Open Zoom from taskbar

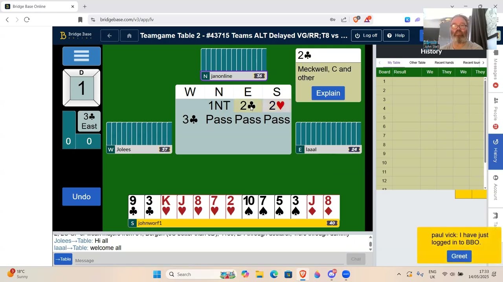[x=346, y=274]
